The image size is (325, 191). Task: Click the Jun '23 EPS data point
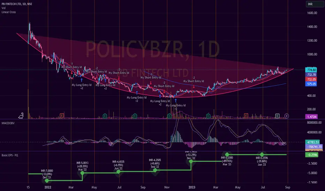[262, 155]
